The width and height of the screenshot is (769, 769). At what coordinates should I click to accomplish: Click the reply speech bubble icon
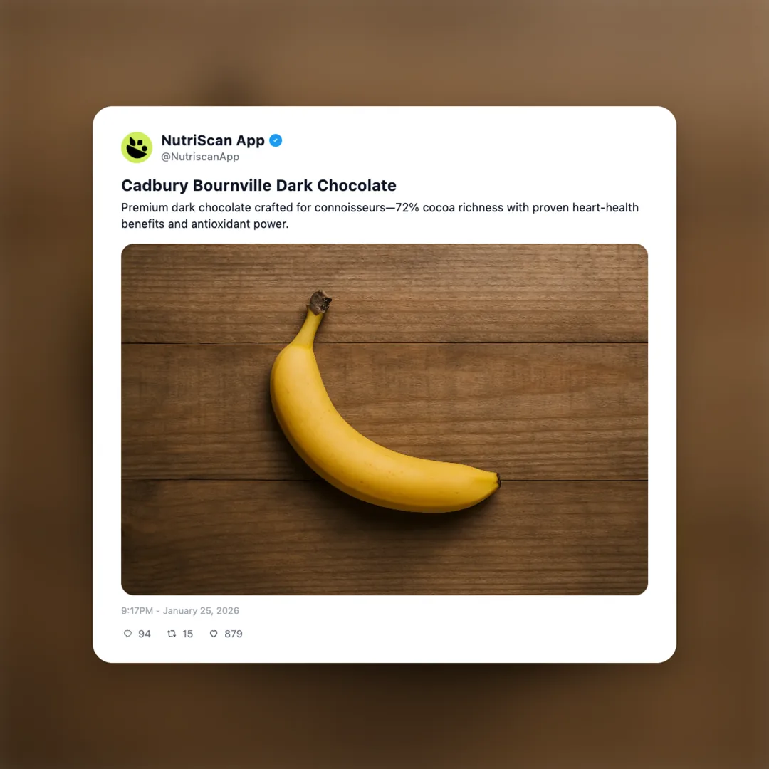127,634
